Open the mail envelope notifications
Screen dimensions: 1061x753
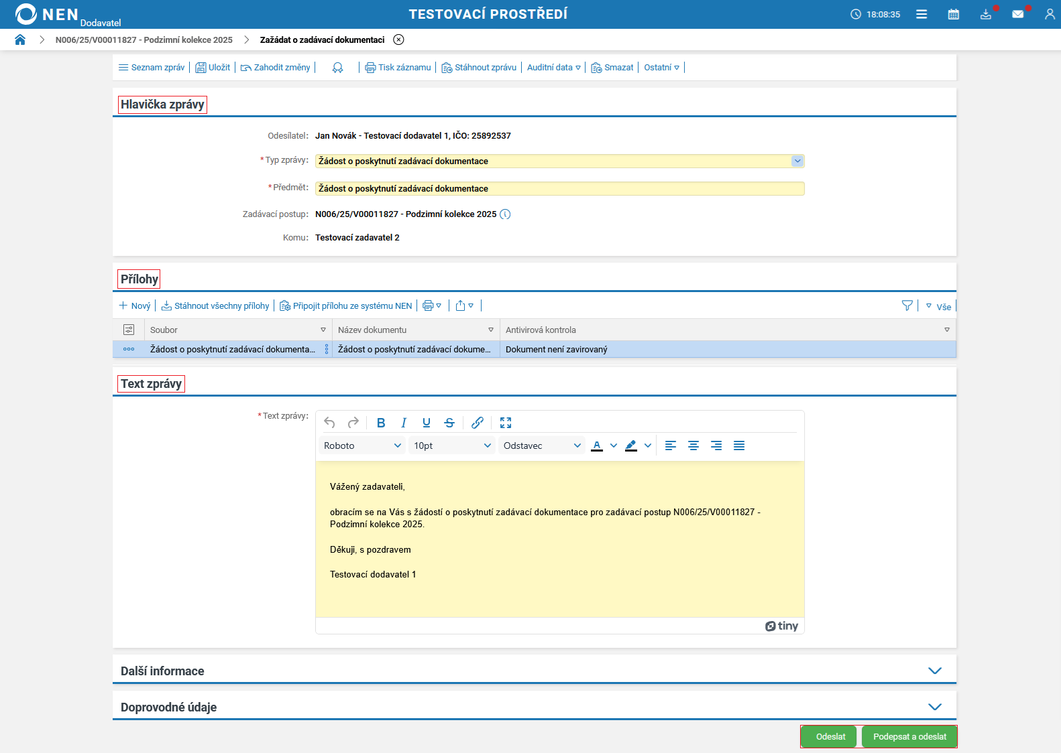1017,14
